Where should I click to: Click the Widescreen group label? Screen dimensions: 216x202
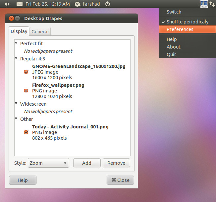pyautogui.click(x=33, y=104)
